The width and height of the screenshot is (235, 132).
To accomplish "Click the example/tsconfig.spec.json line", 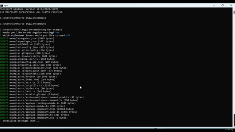I will coord(30,65).
